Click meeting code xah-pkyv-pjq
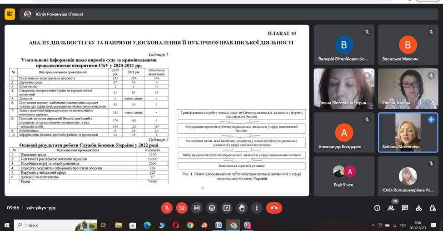Viewport: 443px width, 231px height. point(41,208)
